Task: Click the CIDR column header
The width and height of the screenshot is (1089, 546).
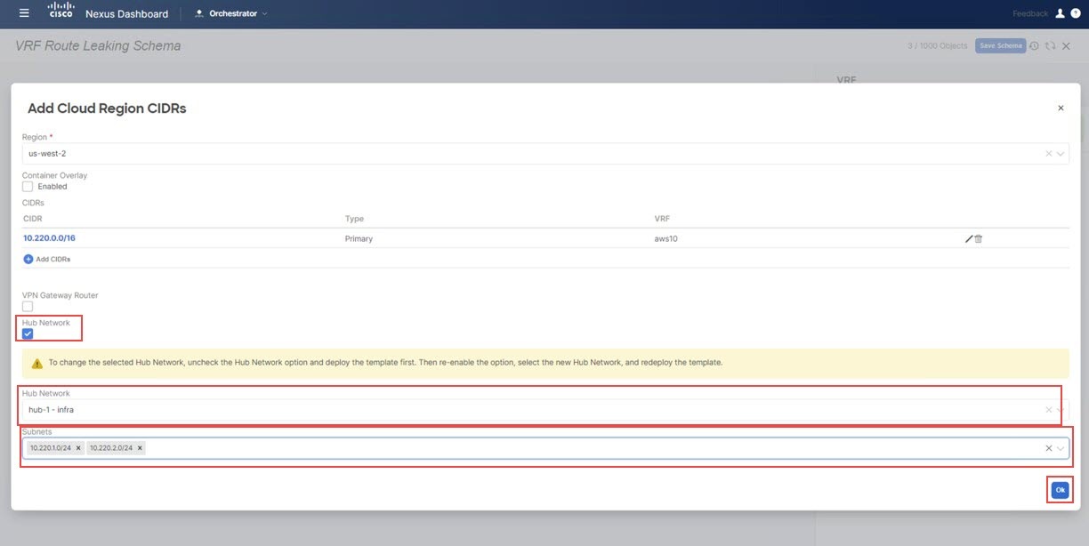Action: [33, 219]
